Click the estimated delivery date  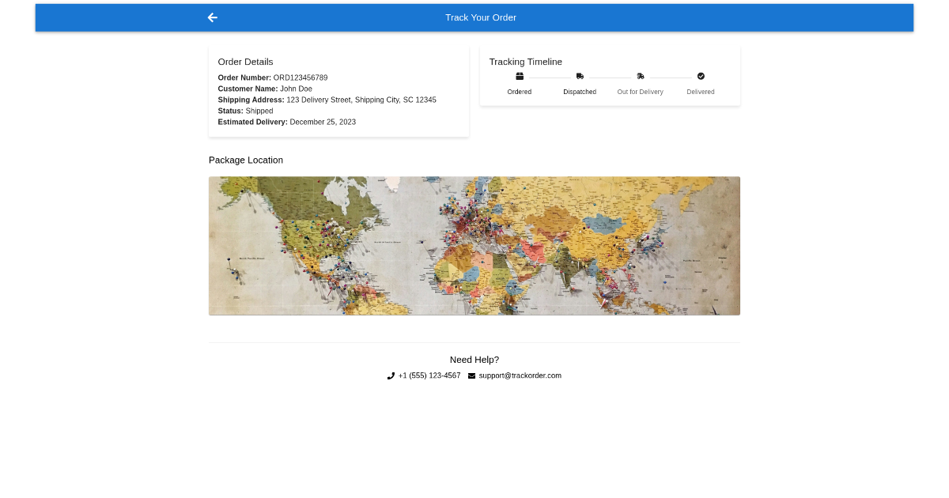tap(323, 122)
